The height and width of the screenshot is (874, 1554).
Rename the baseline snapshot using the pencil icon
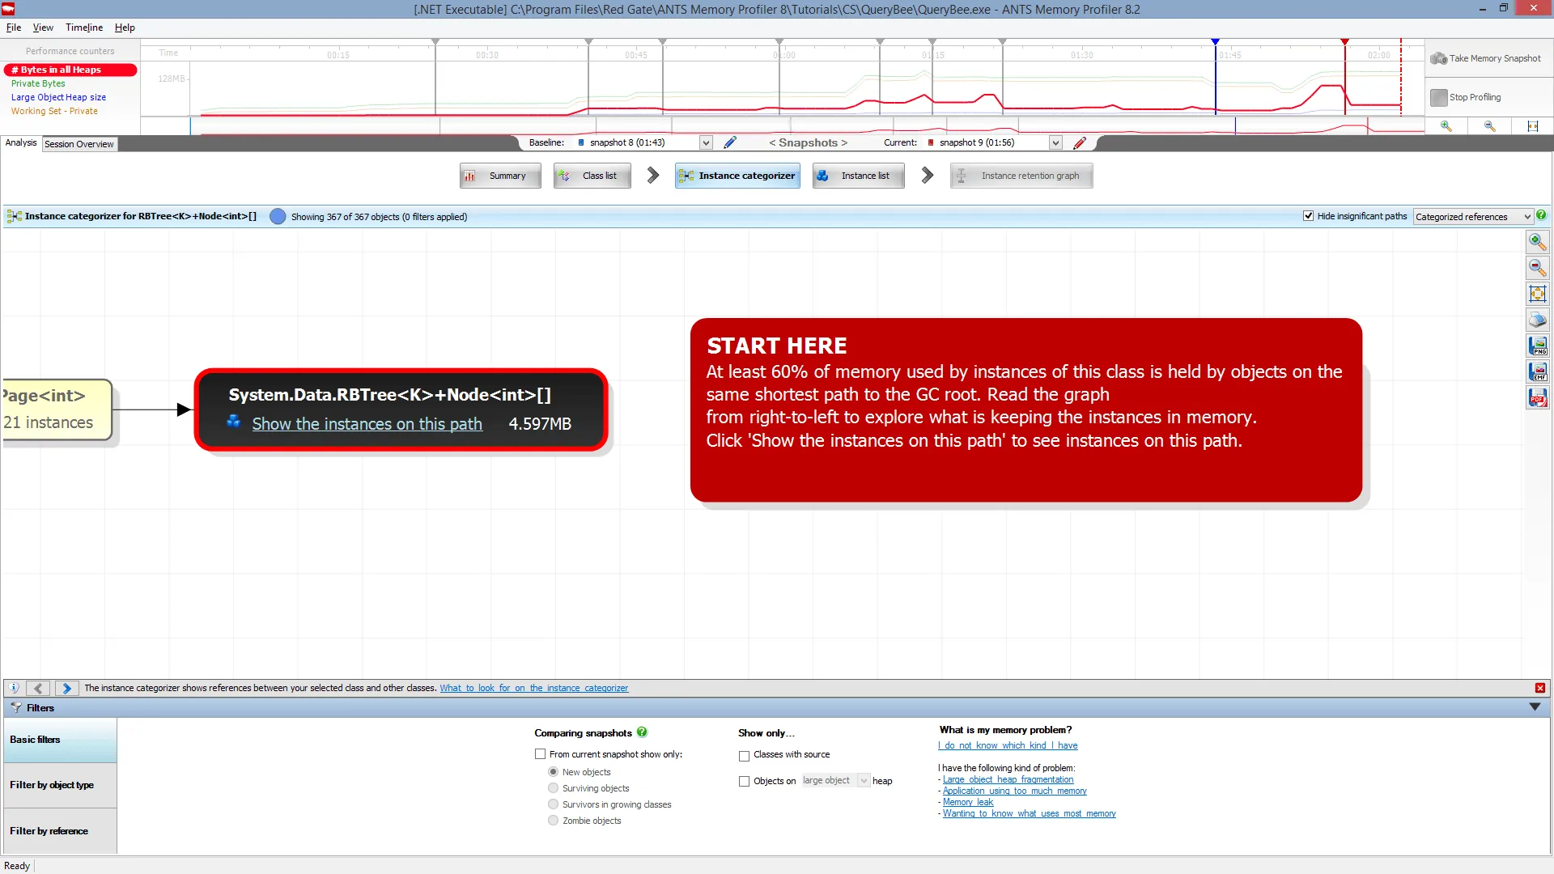731,142
